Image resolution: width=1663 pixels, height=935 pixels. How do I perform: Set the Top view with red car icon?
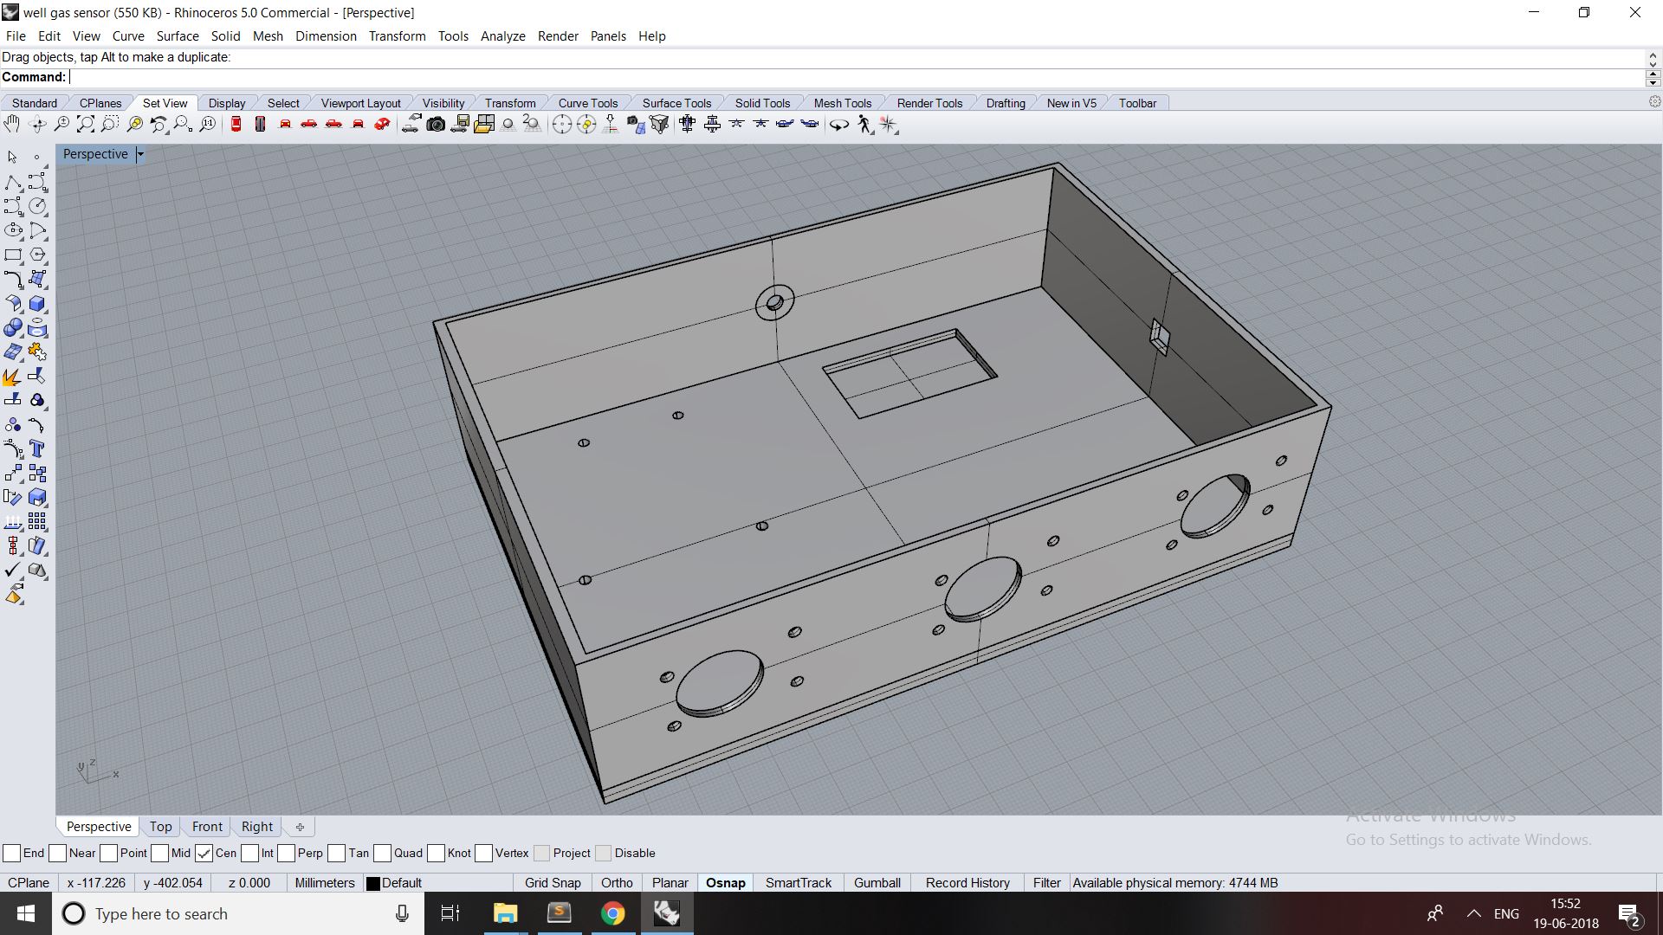(236, 125)
